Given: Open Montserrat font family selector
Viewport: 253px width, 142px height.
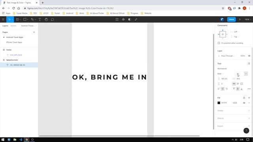Looking at the screenshot, I should point(222,69).
